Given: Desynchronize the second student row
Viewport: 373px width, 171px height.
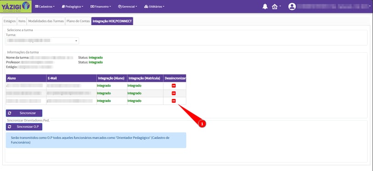Looking at the screenshot, I should (x=174, y=93).
